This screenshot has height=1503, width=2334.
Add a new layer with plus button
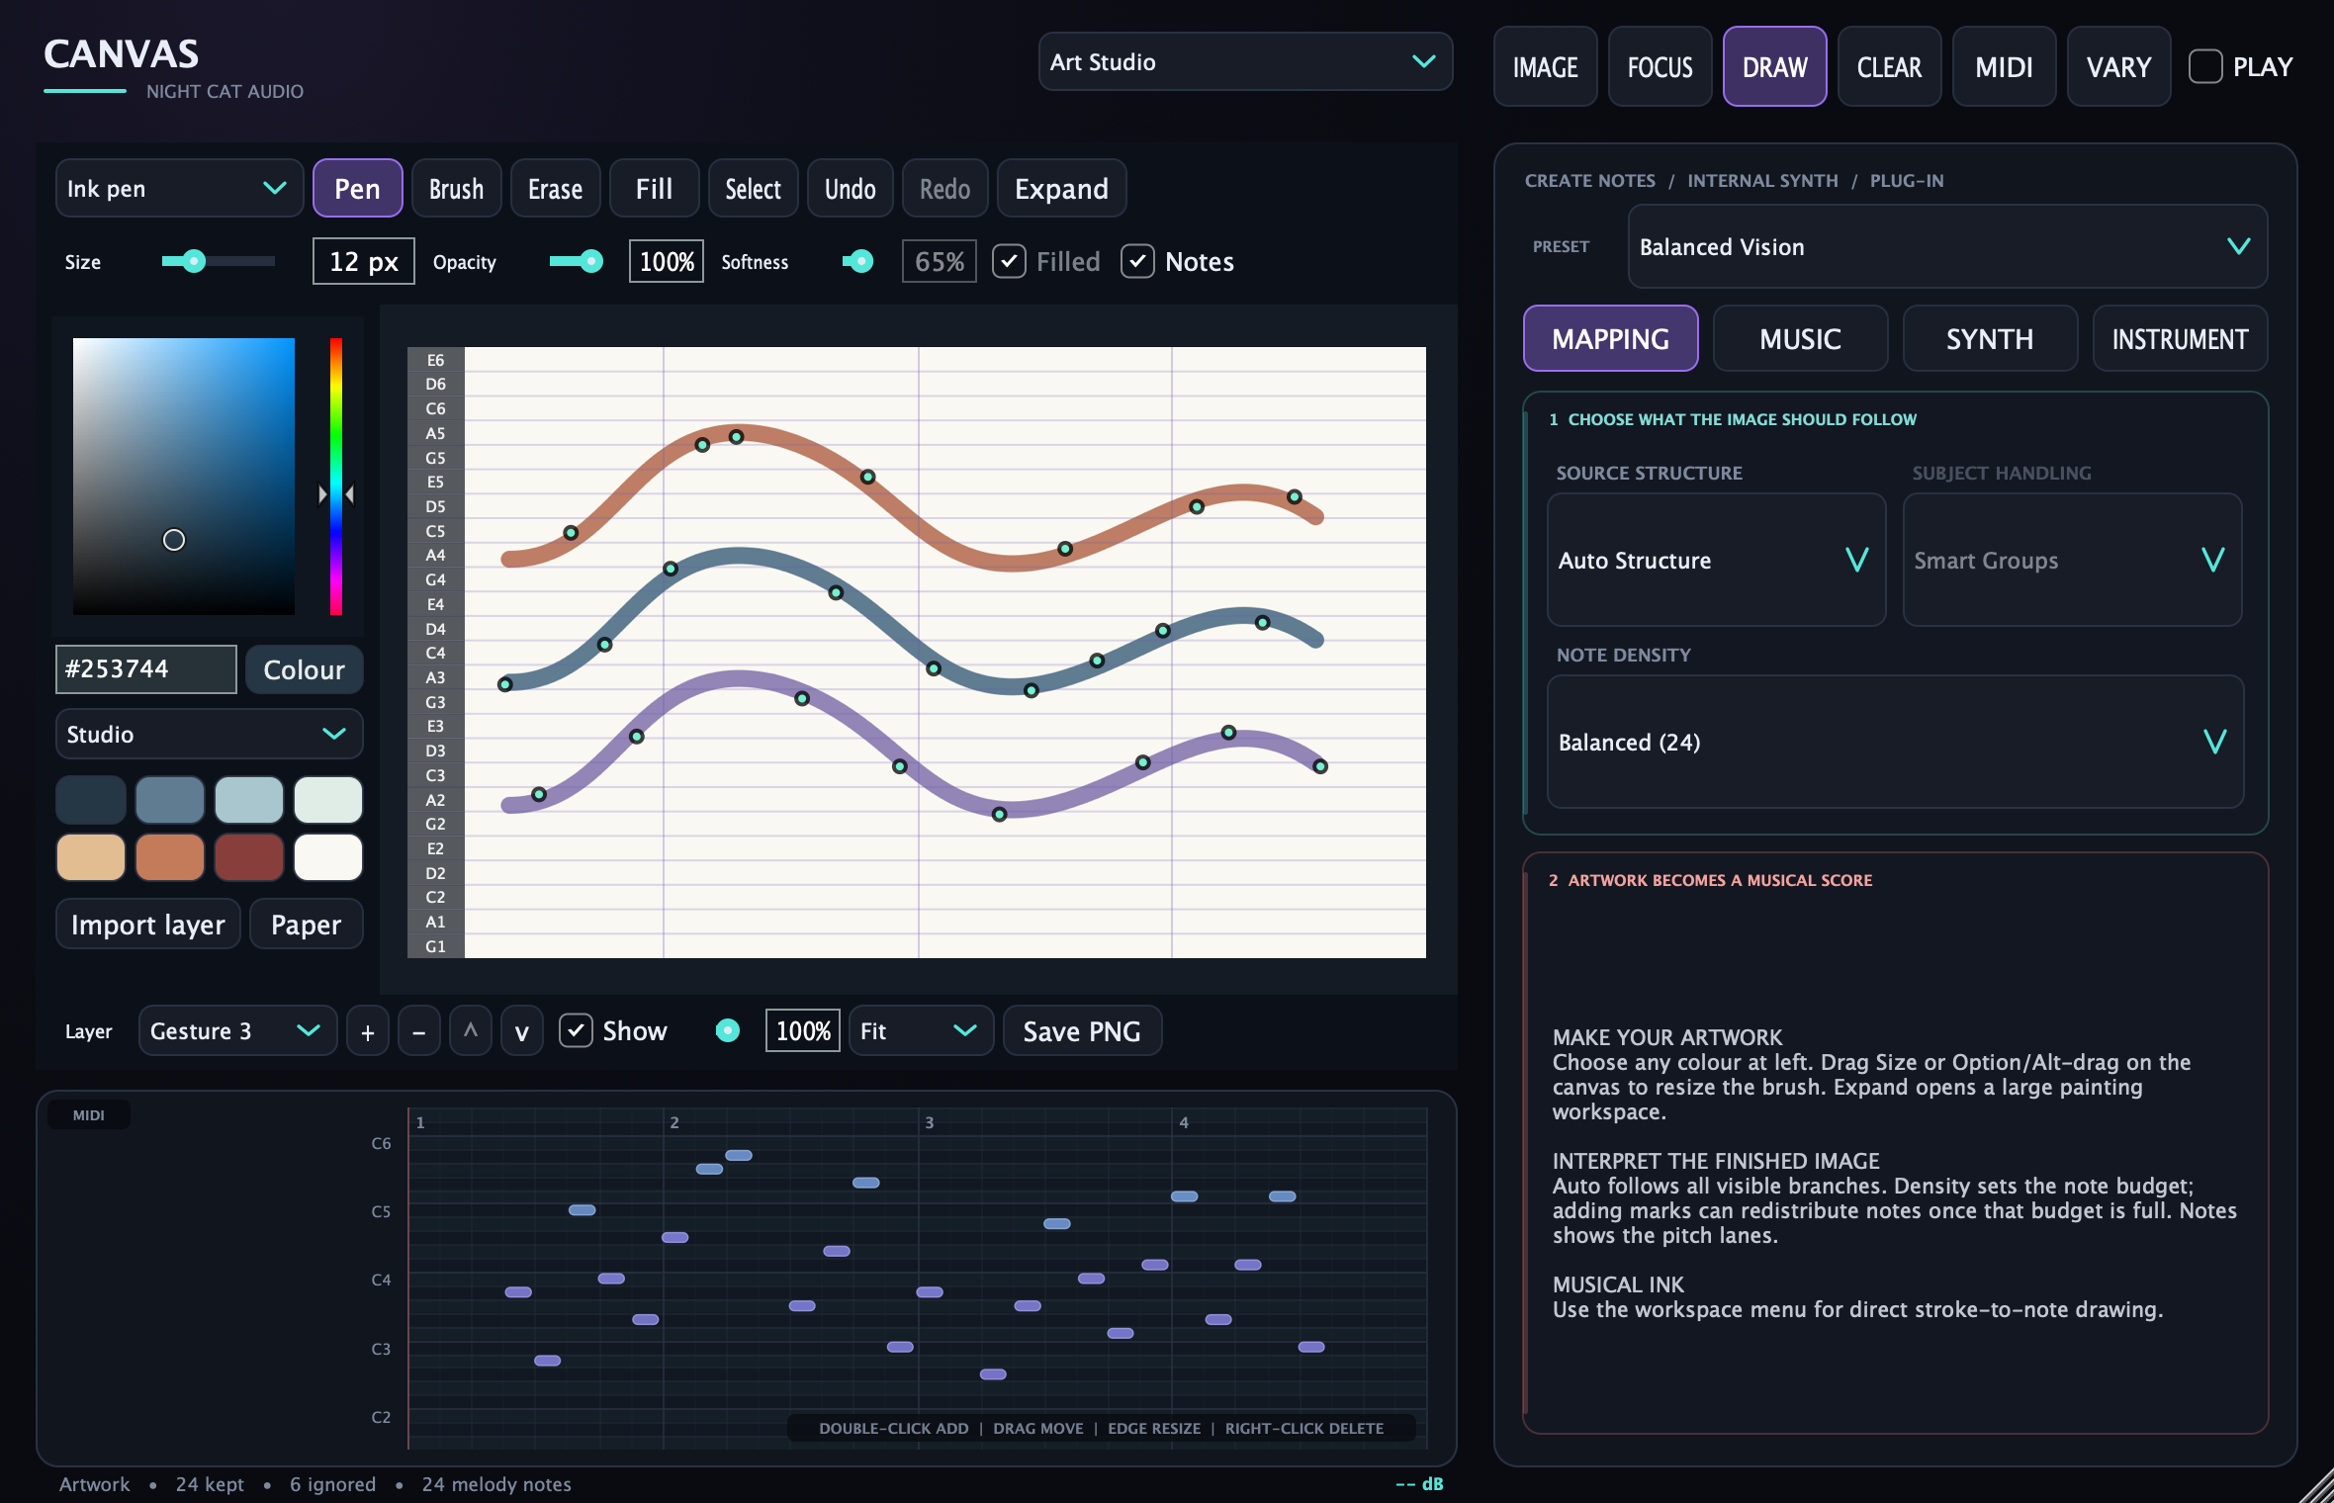[x=368, y=1031]
